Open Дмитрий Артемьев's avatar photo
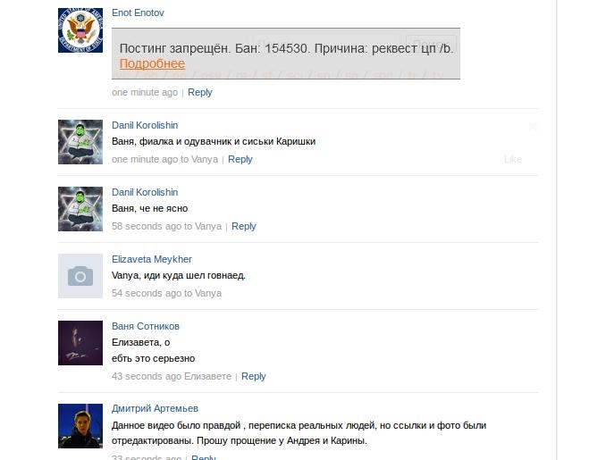This screenshot has width=589, height=460. tap(80, 426)
